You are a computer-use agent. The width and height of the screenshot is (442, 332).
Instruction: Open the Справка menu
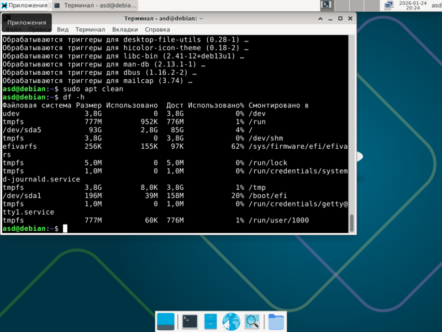point(157,29)
